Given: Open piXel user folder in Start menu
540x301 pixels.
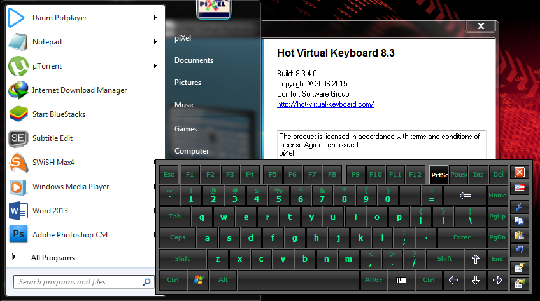Looking at the screenshot, I should [x=183, y=38].
